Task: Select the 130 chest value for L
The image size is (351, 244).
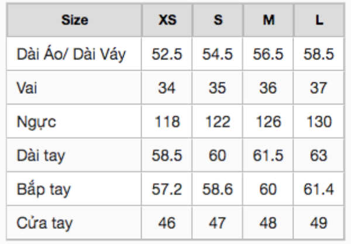Action: [x=319, y=122]
